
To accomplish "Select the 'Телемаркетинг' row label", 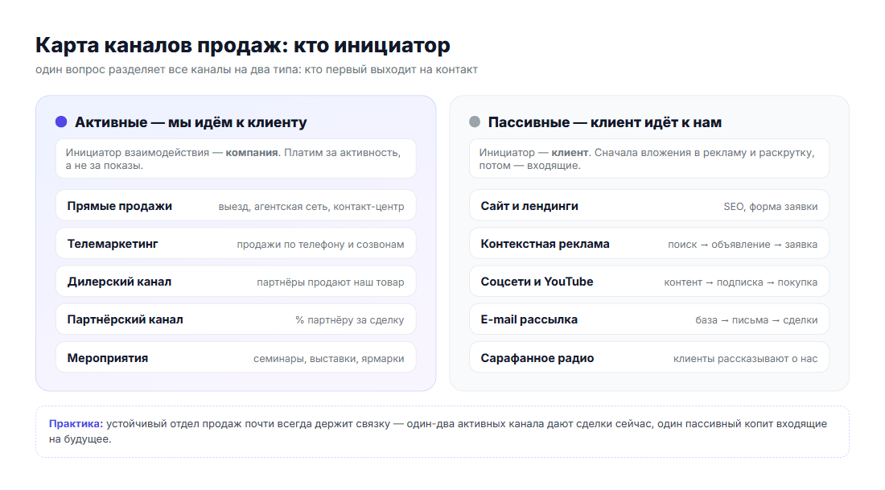I will [113, 244].
